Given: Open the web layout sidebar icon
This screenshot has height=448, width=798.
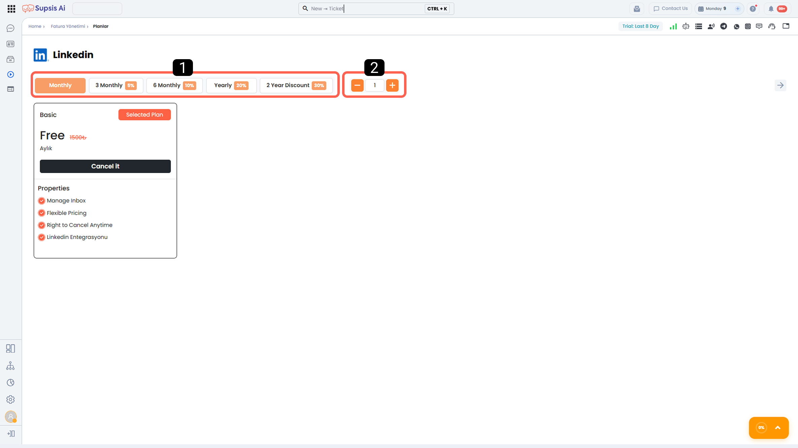Looking at the screenshot, I should (x=10, y=89).
